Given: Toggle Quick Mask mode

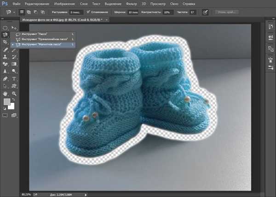Looking at the screenshot, I should (5, 115).
